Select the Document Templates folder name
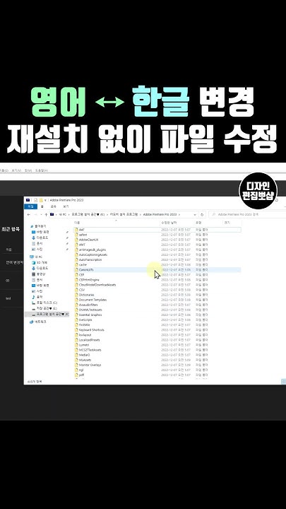286x509 pixels. click(x=93, y=300)
